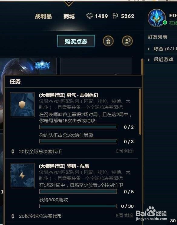Click the limited 限定 skin thumbnail

[28, 66]
